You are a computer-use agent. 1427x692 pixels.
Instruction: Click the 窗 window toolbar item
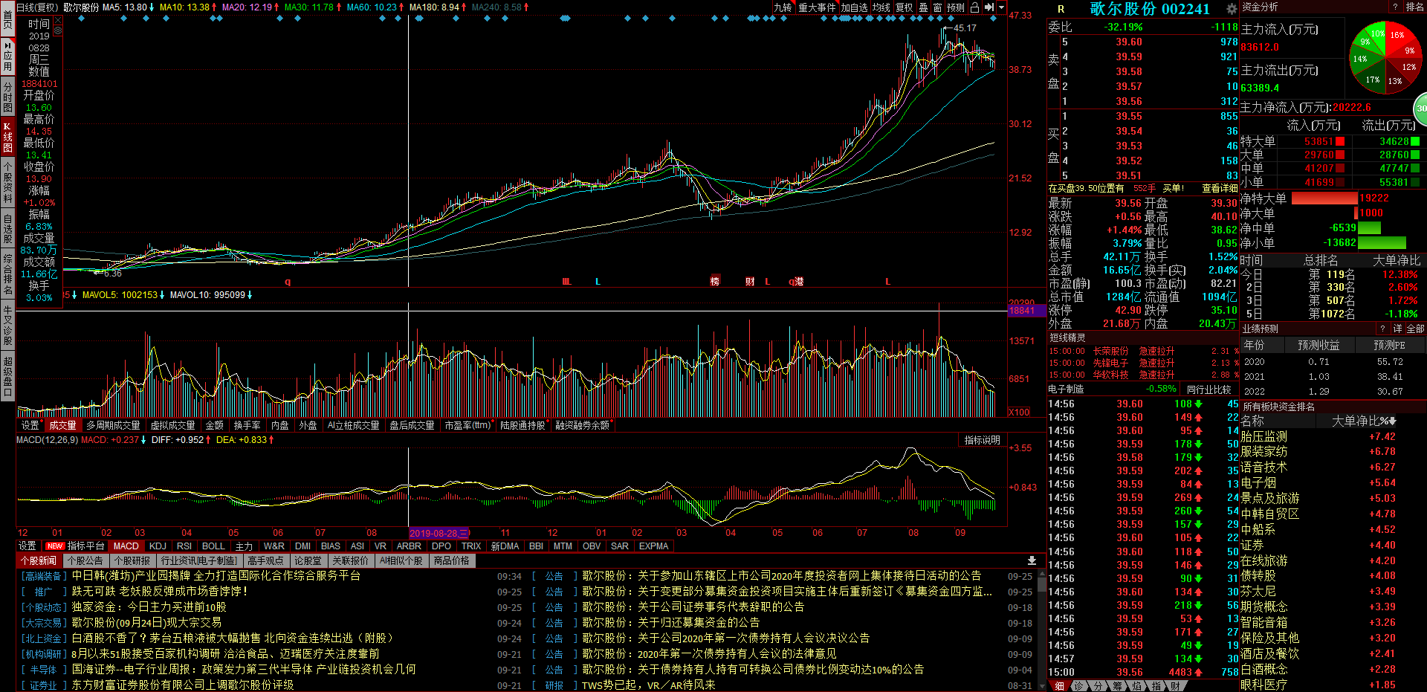click(x=937, y=7)
